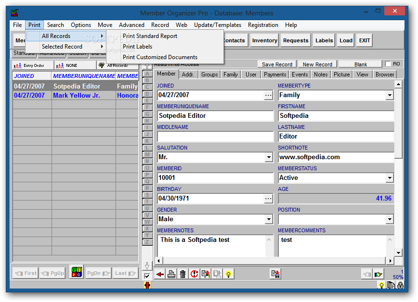Click the Labels toolbar button

(x=324, y=40)
